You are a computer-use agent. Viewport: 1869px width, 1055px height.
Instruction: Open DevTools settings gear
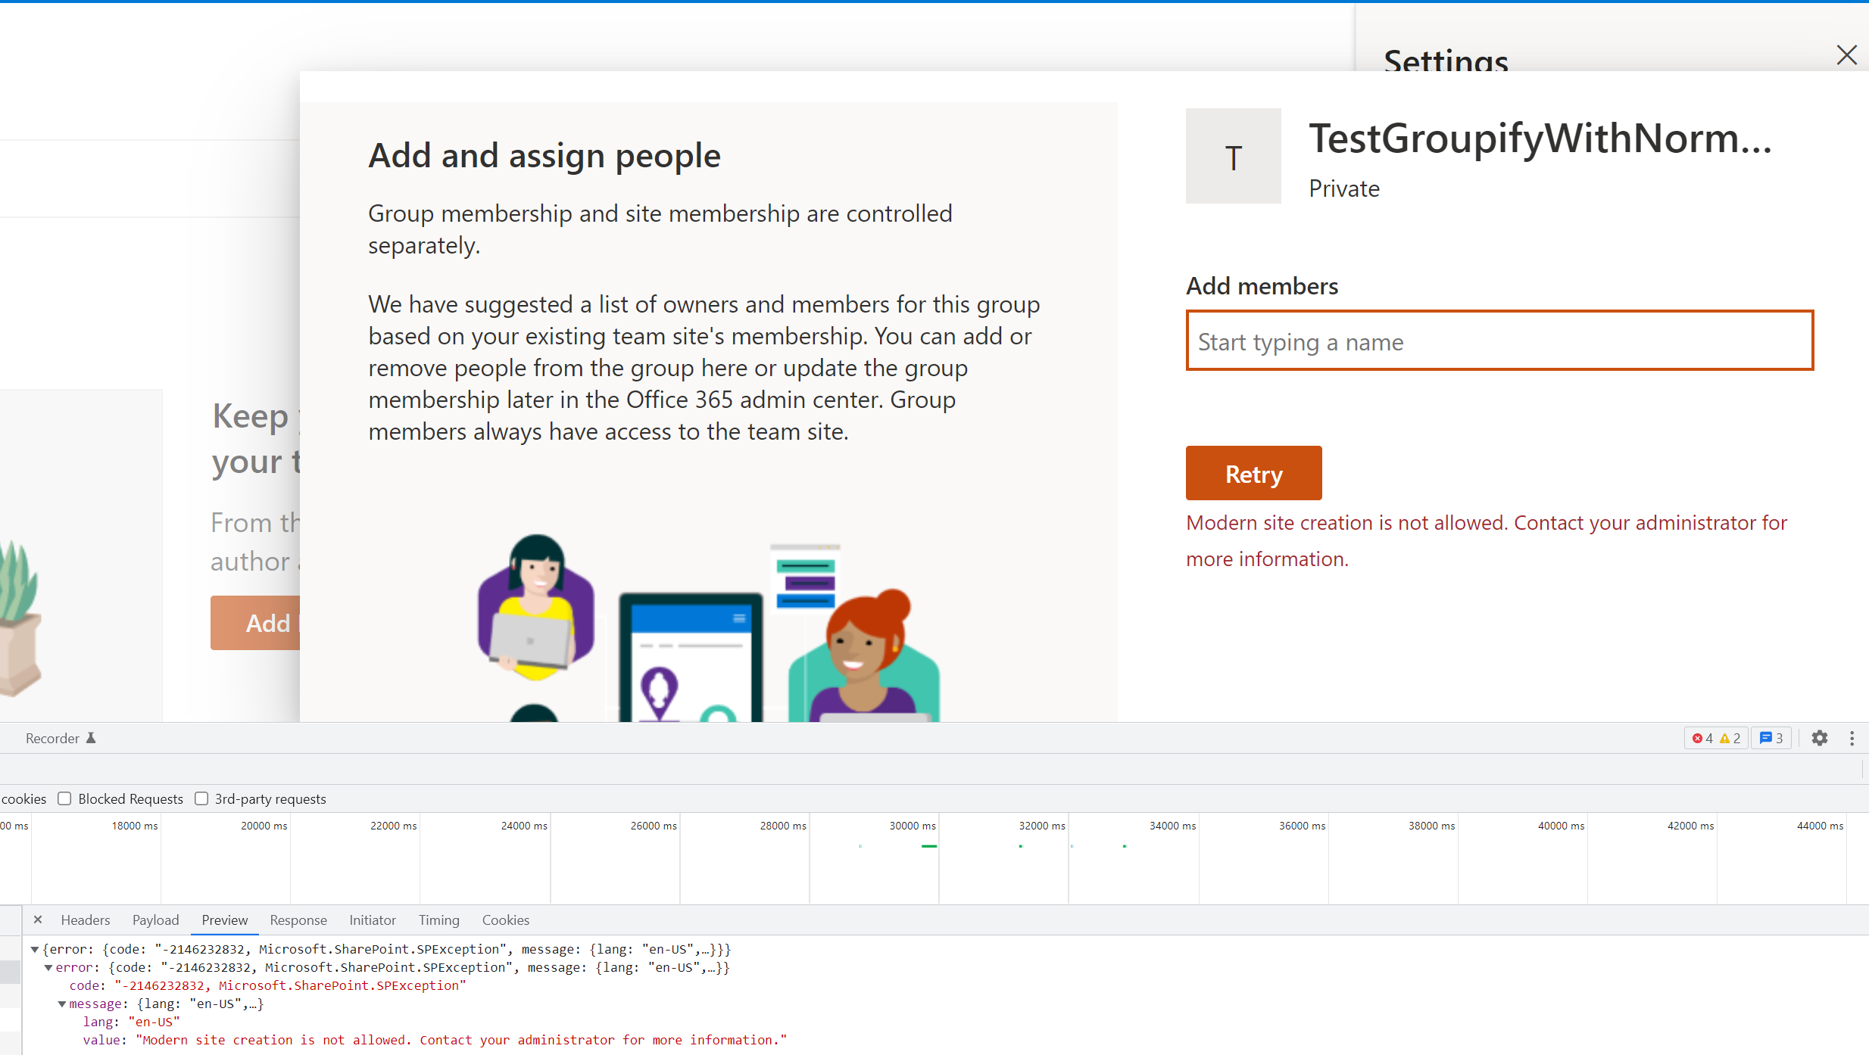pos(1819,738)
